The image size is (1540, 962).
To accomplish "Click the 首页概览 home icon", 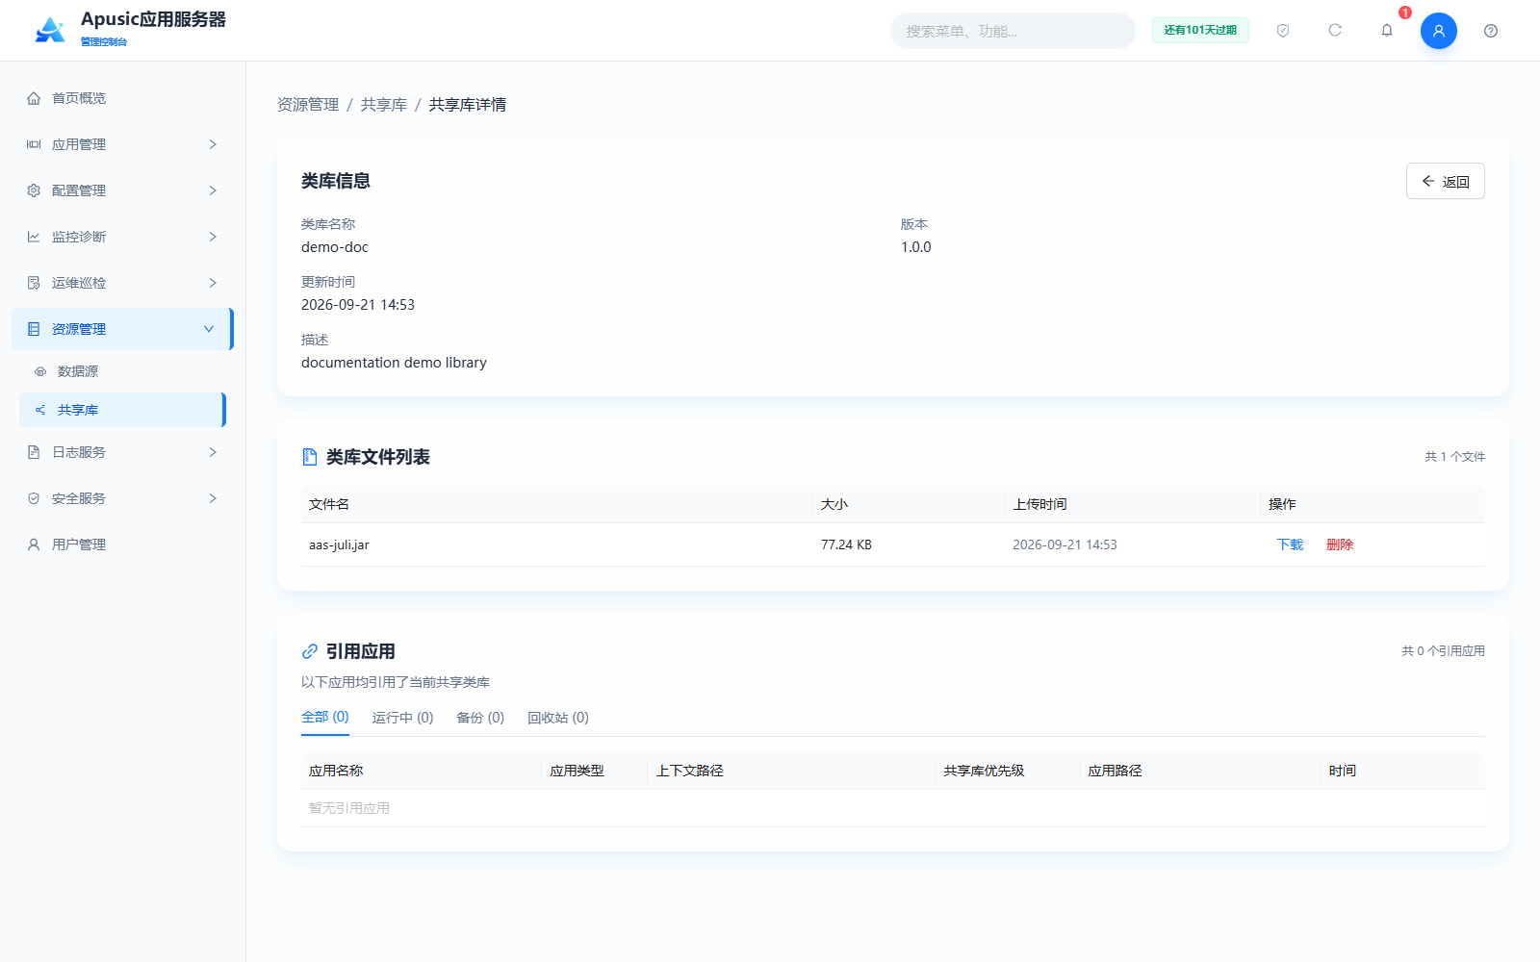I will pyautogui.click(x=34, y=98).
